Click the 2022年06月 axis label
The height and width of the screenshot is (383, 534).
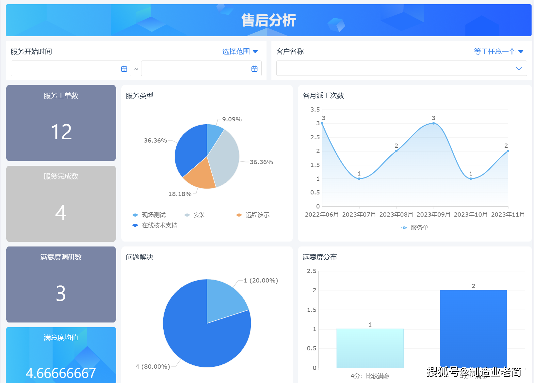[x=322, y=215]
